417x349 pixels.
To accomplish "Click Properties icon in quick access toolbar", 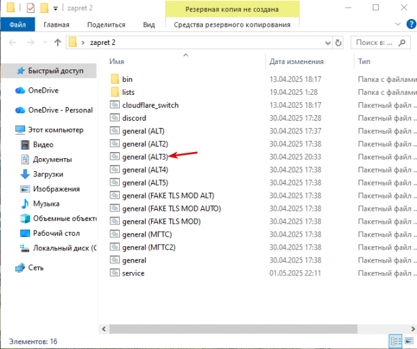I will [31, 8].
